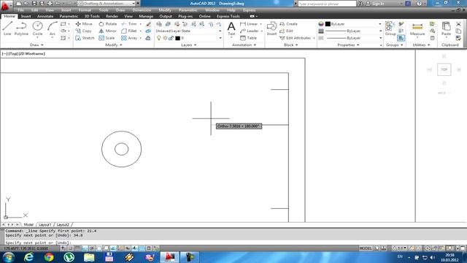Click the Paste clipboard button
This screenshot has height=263, width=467.
[x=446, y=28]
